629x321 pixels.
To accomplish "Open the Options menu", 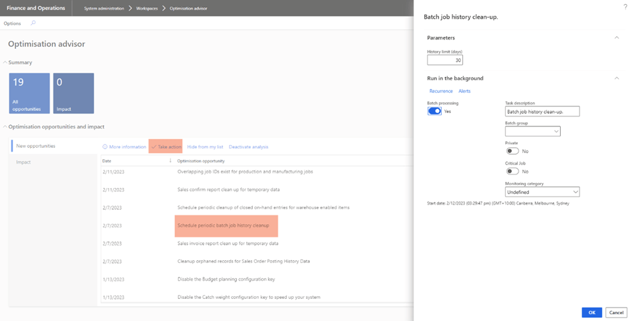I will pyautogui.click(x=12, y=23).
